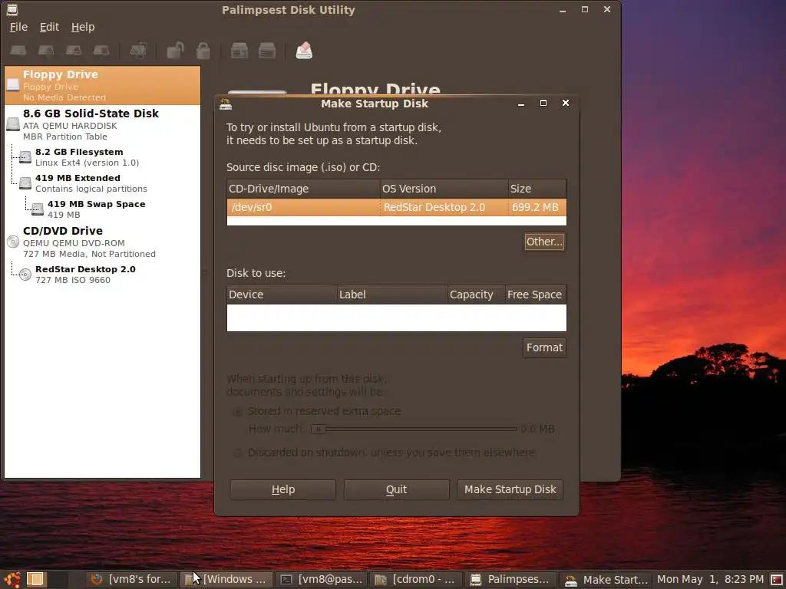Click the Format button
Image resolution: width=786 pixels, height=589 pixels.
pyautogui.click(x=544, y=347)
